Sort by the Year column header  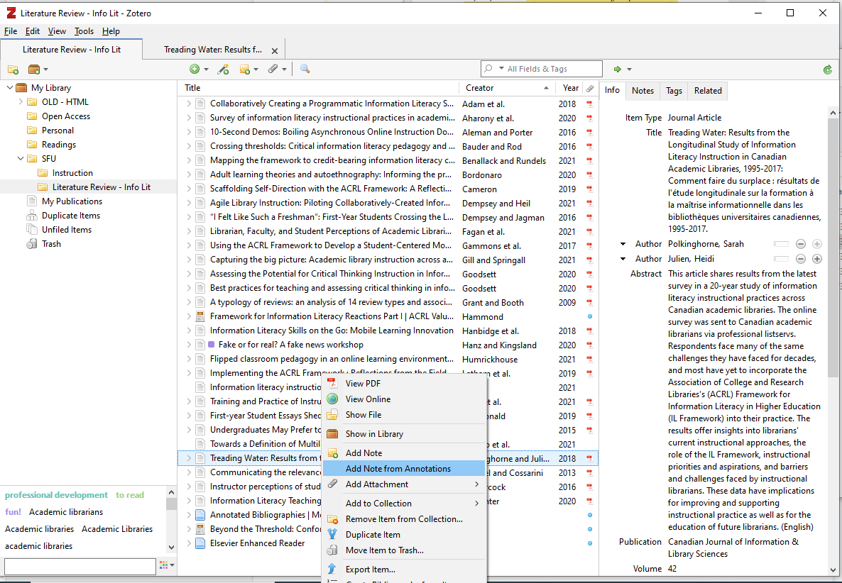tap(570, 88)
